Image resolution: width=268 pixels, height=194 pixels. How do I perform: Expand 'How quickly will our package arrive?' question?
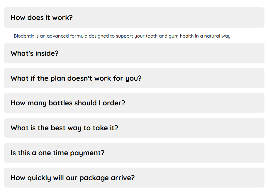click(134, 178)
